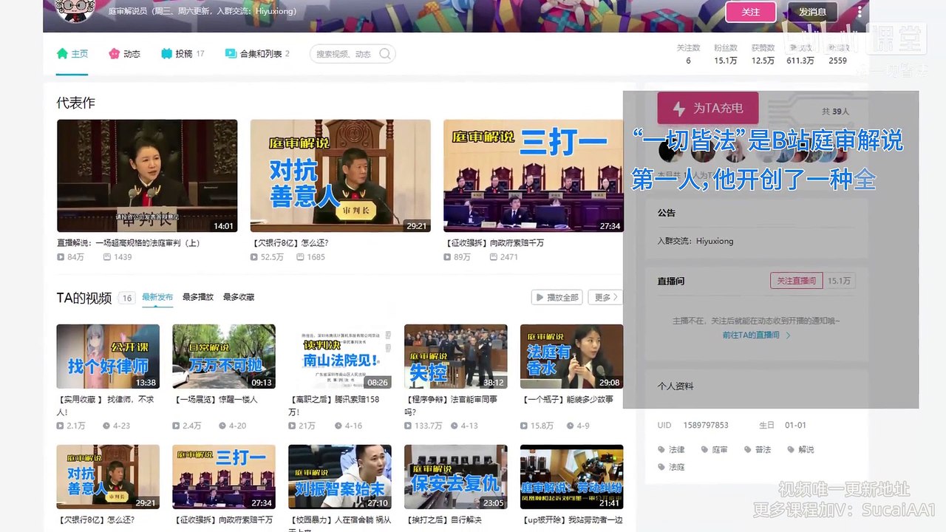Screen dimensions: 946x532
Task: Click the 2471 comment count
Action: (503, 257)
